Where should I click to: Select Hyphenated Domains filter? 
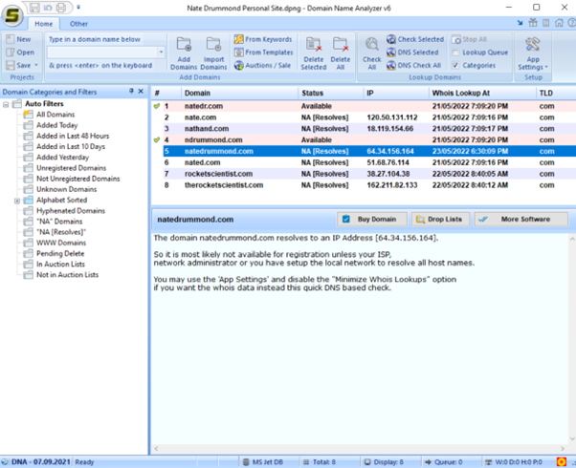[71, 210]
